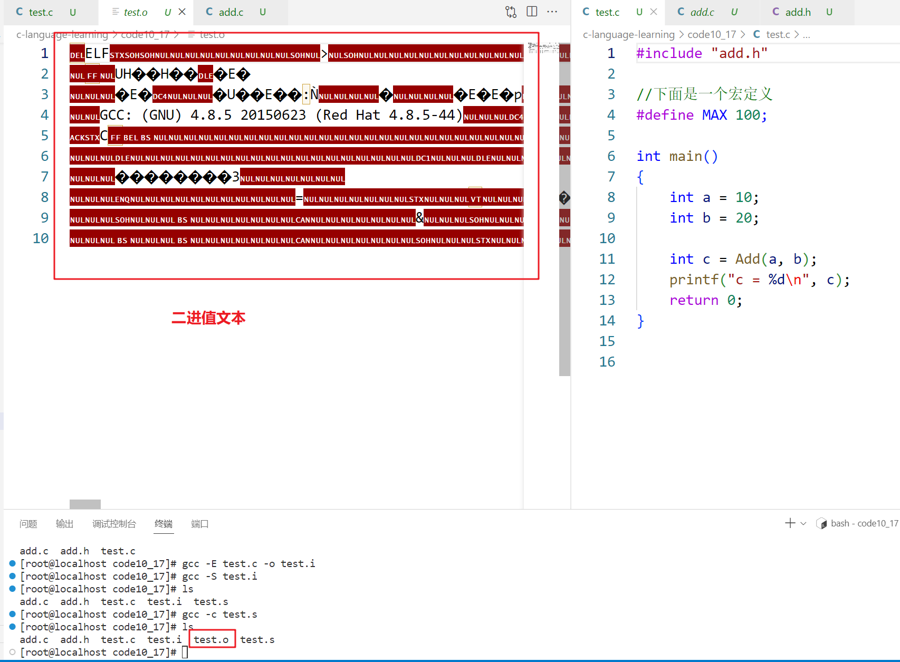Expand the breadcrumb ellipsis in right editor
Screen dimensions: 900x662
(x=806, y=34)
